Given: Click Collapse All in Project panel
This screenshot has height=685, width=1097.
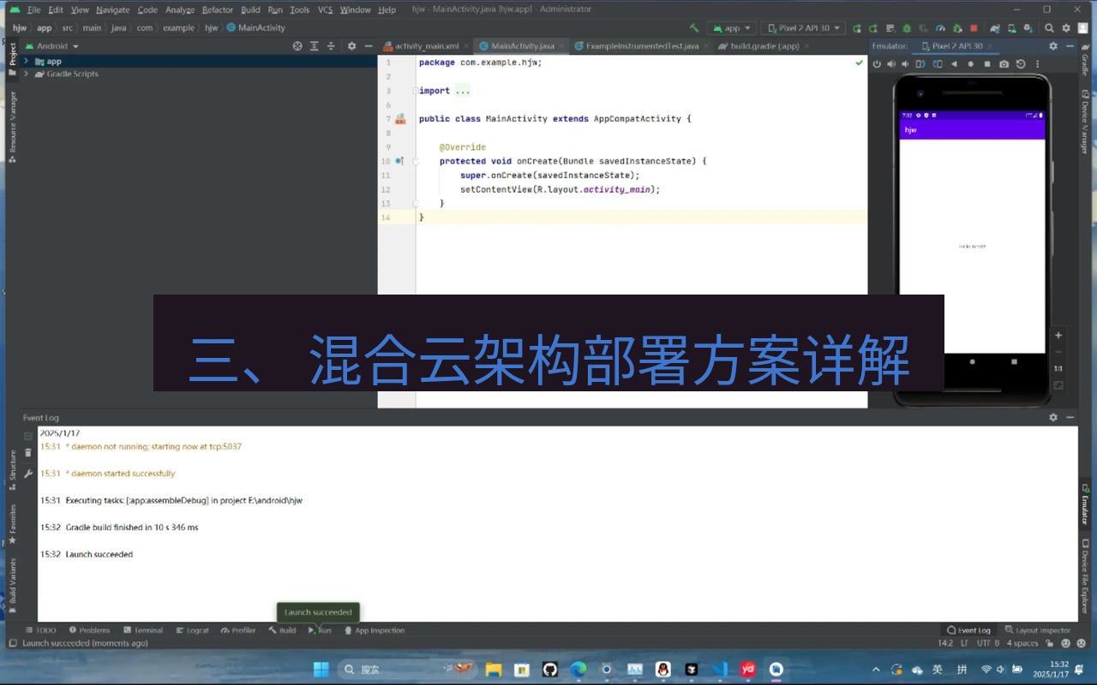Looking at the screenshot, I should coord(331,45).
